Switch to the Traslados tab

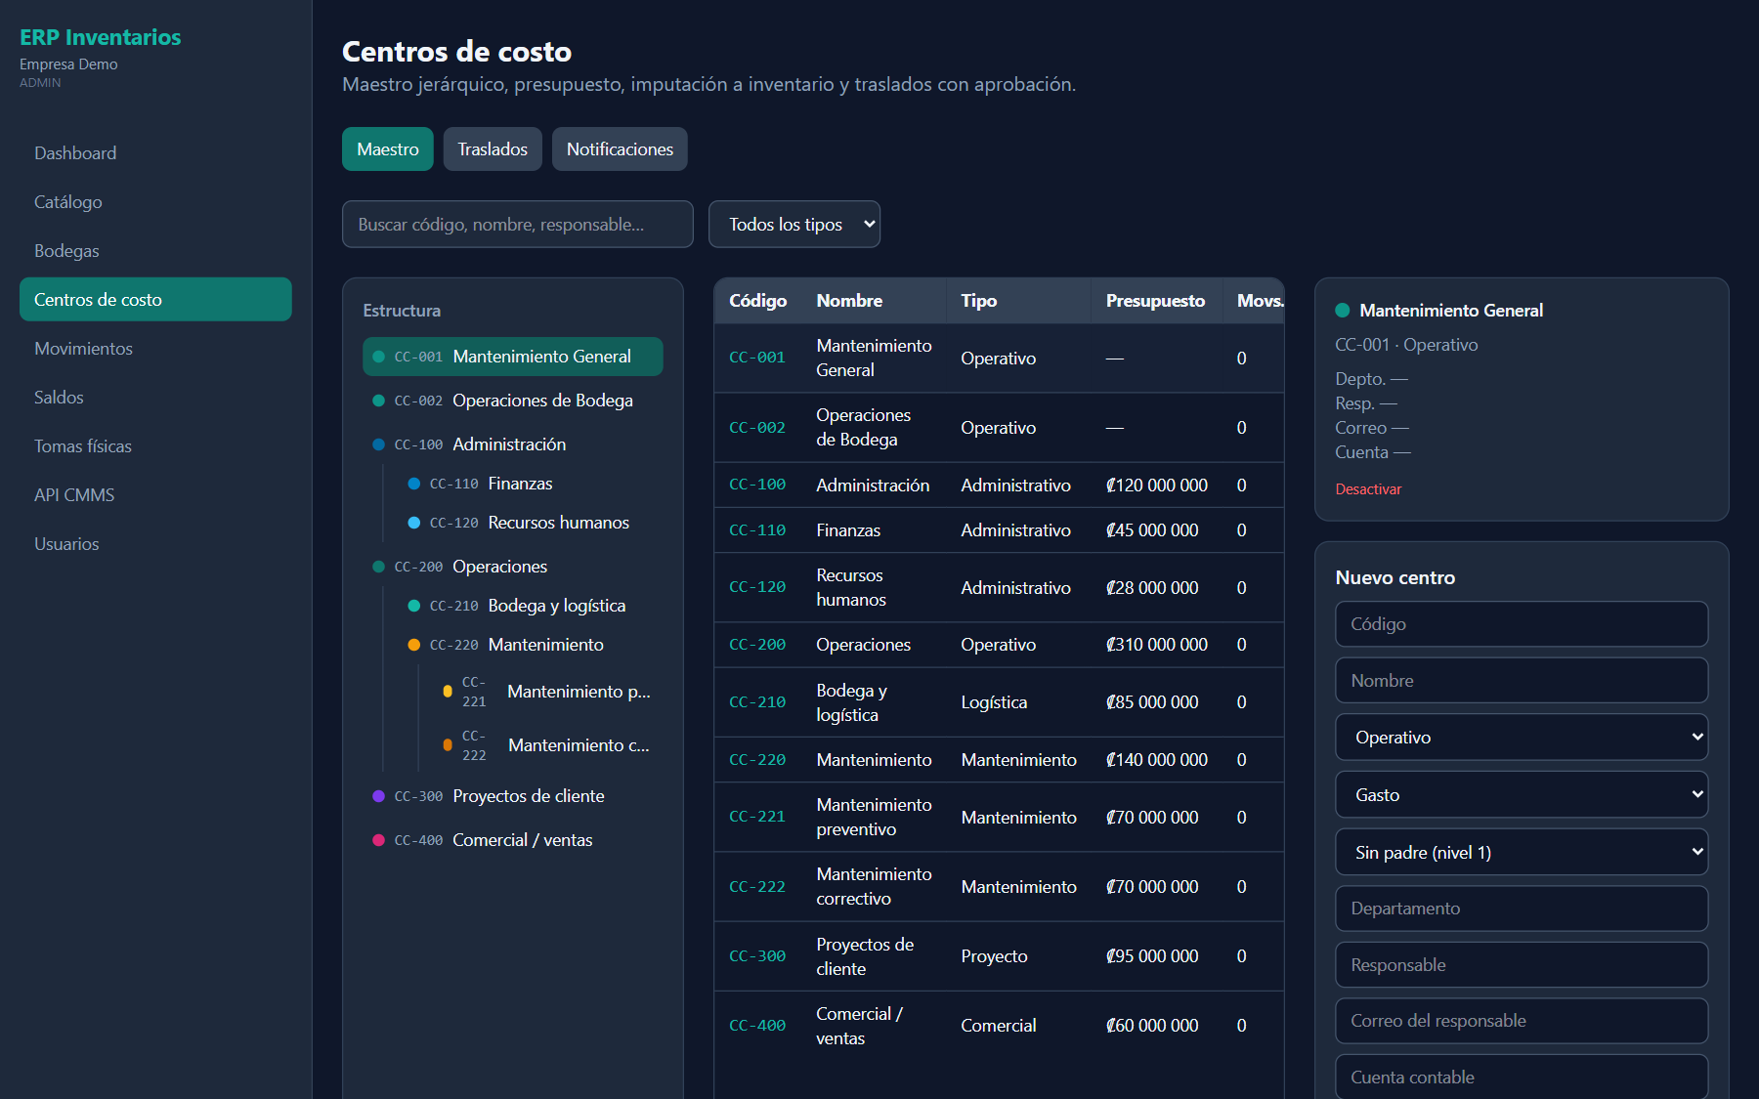tap(493, 149)
